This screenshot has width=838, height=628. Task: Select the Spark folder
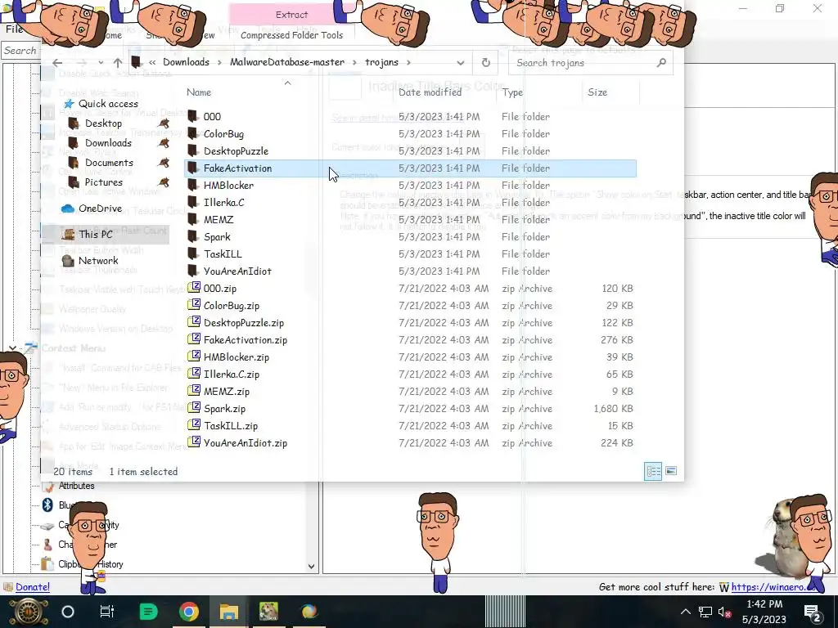tap(217, 236)
